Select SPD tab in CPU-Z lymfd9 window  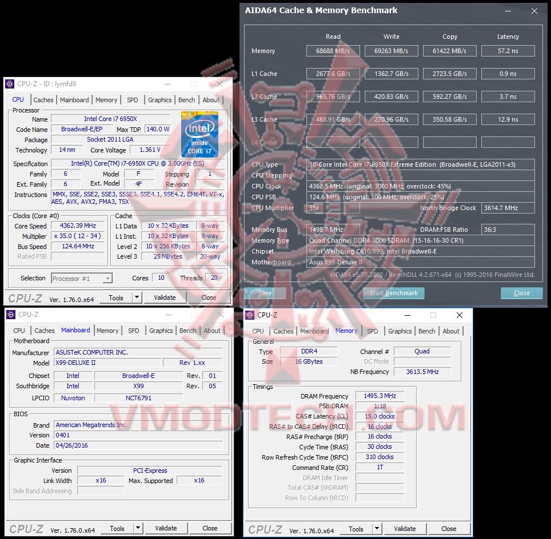[133, 100]
